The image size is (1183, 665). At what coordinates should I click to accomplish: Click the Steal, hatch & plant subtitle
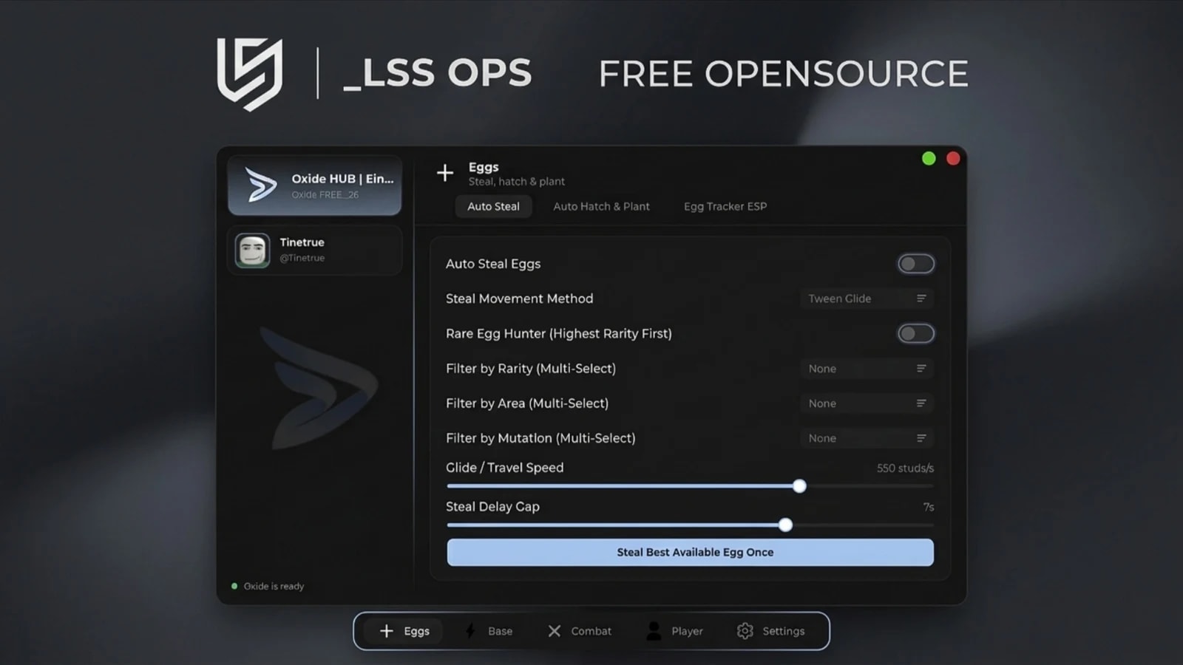click(516, 182)
